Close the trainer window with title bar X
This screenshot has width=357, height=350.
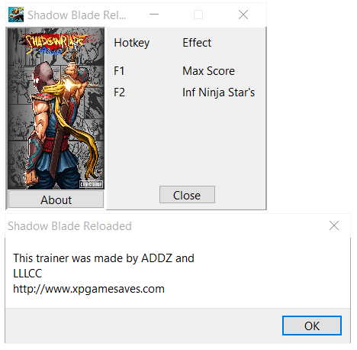click(243, 15)
